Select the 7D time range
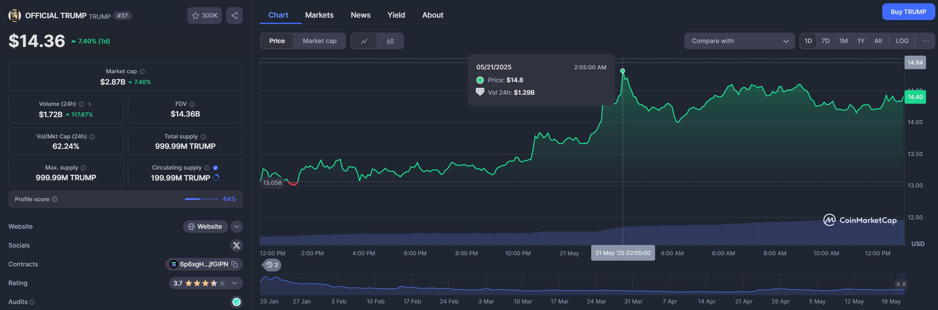Screen dimensions: 938x310 (x=825, y=41)
